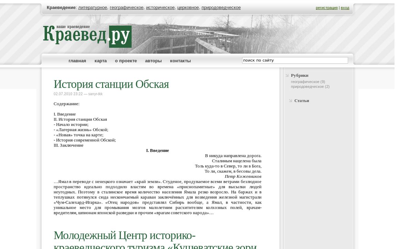
Task: Open the церковное category link
Action: click(x=188, y=8)
